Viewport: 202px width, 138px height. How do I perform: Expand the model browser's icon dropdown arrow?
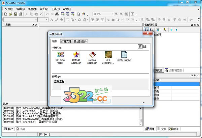(160, 30)
